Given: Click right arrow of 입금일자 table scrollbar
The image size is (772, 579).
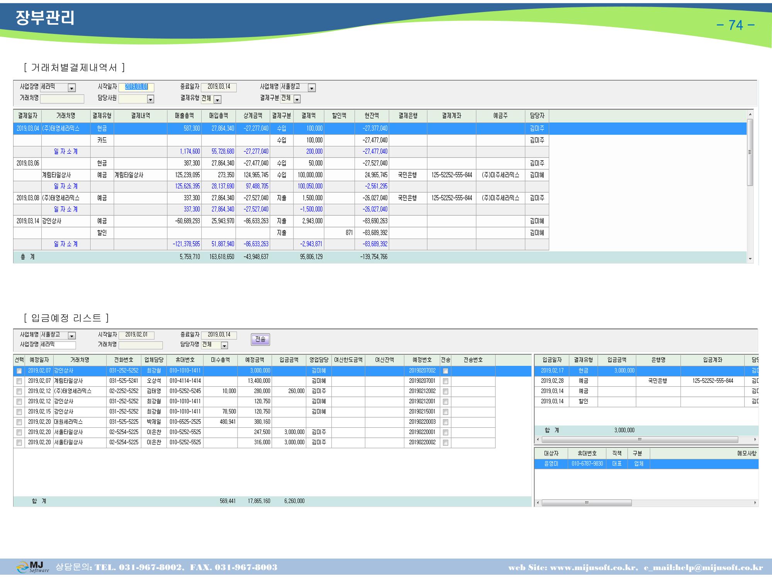Looking at the screenshot, I should (x=755, y=440).
